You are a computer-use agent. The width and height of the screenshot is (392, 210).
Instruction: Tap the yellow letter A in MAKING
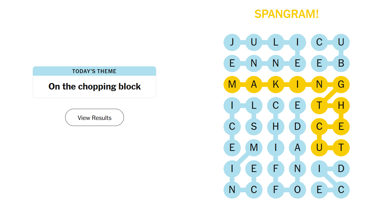(x=254, y=85)
